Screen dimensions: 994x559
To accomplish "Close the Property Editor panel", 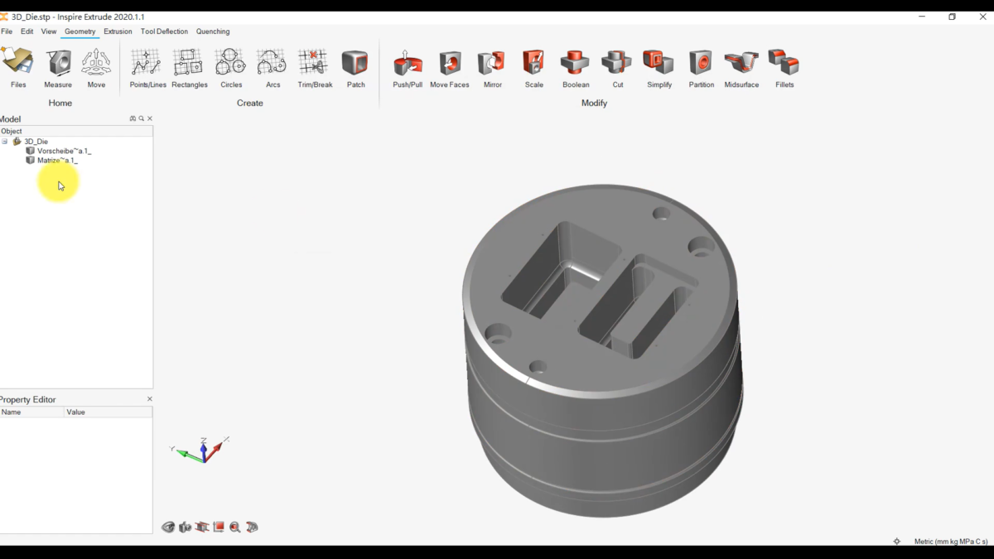I will pyautogui.click(x=150, y=399).
